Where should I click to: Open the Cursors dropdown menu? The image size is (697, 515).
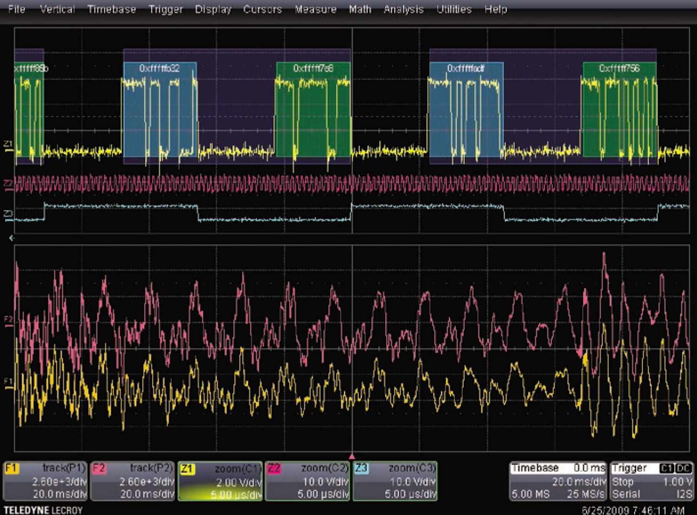pyautogui.click(x=263, y=9)
